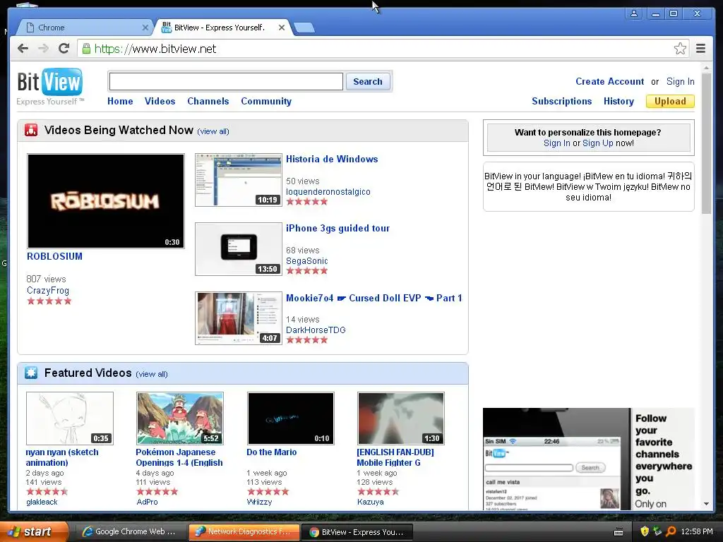Open the Pokémon Japanese Openings thumbnail
The image size is (723, 542).
[180, 418]
